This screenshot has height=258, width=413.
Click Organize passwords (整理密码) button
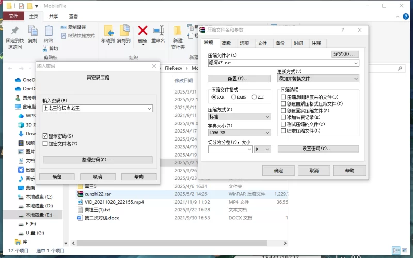pos(98,160)
